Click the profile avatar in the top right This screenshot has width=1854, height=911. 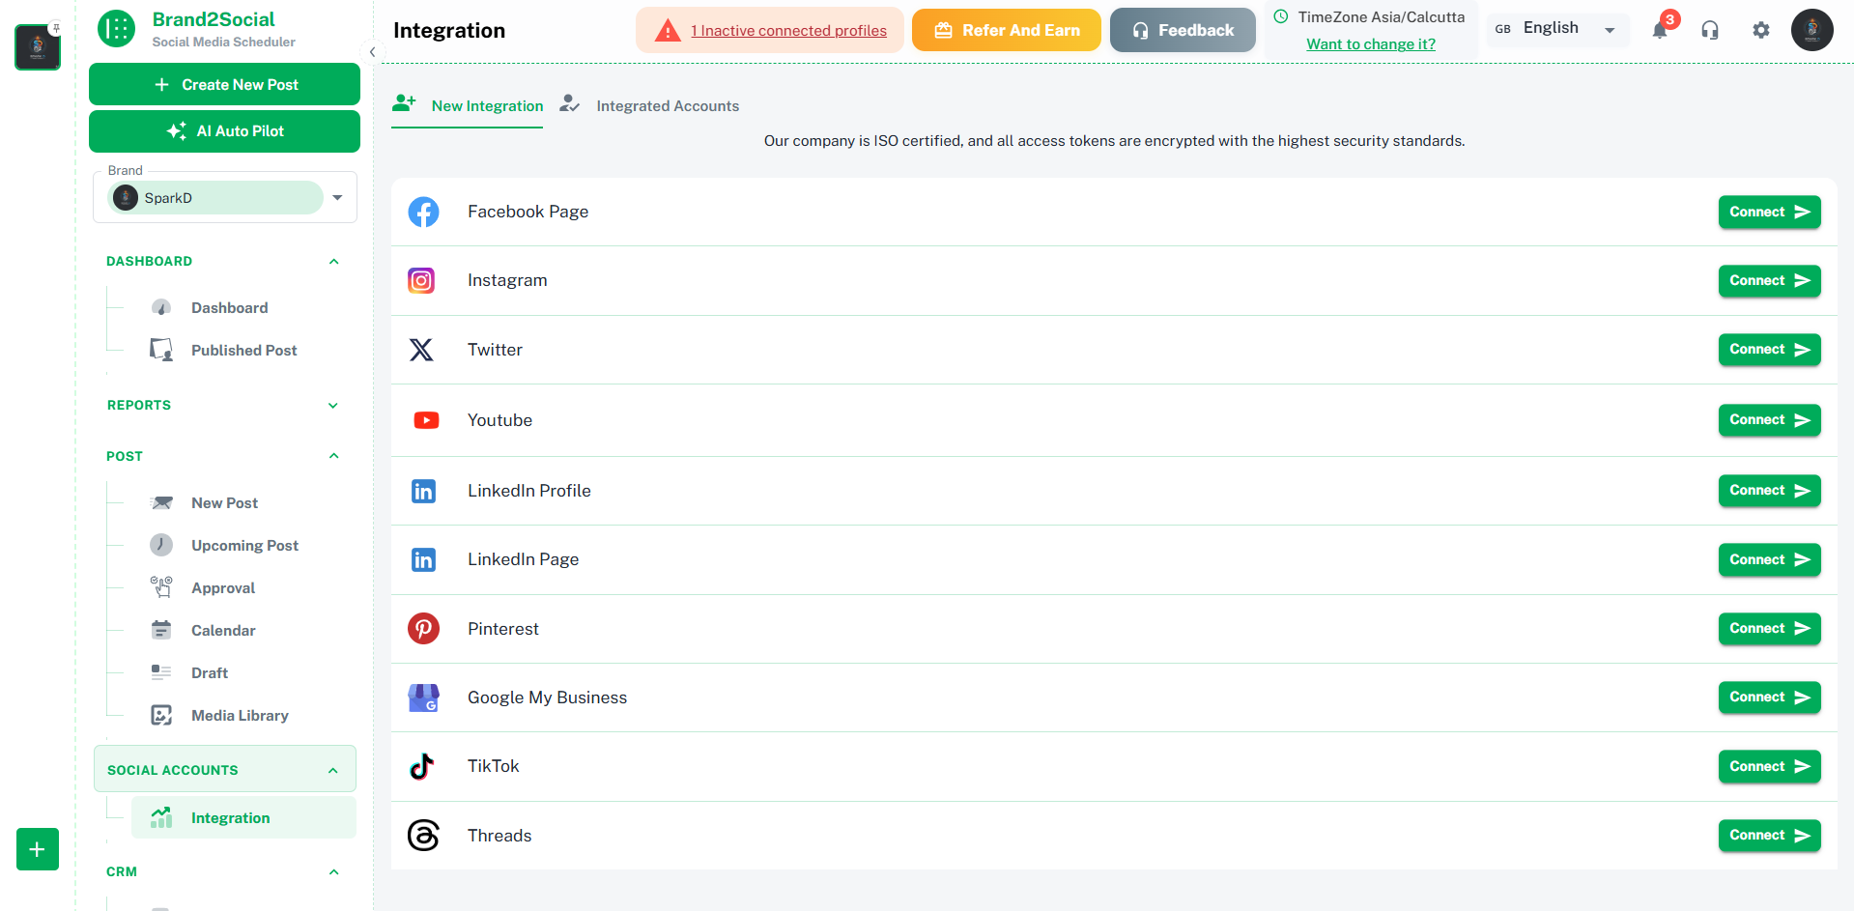pyautogui.click(x=1811, y=30)
